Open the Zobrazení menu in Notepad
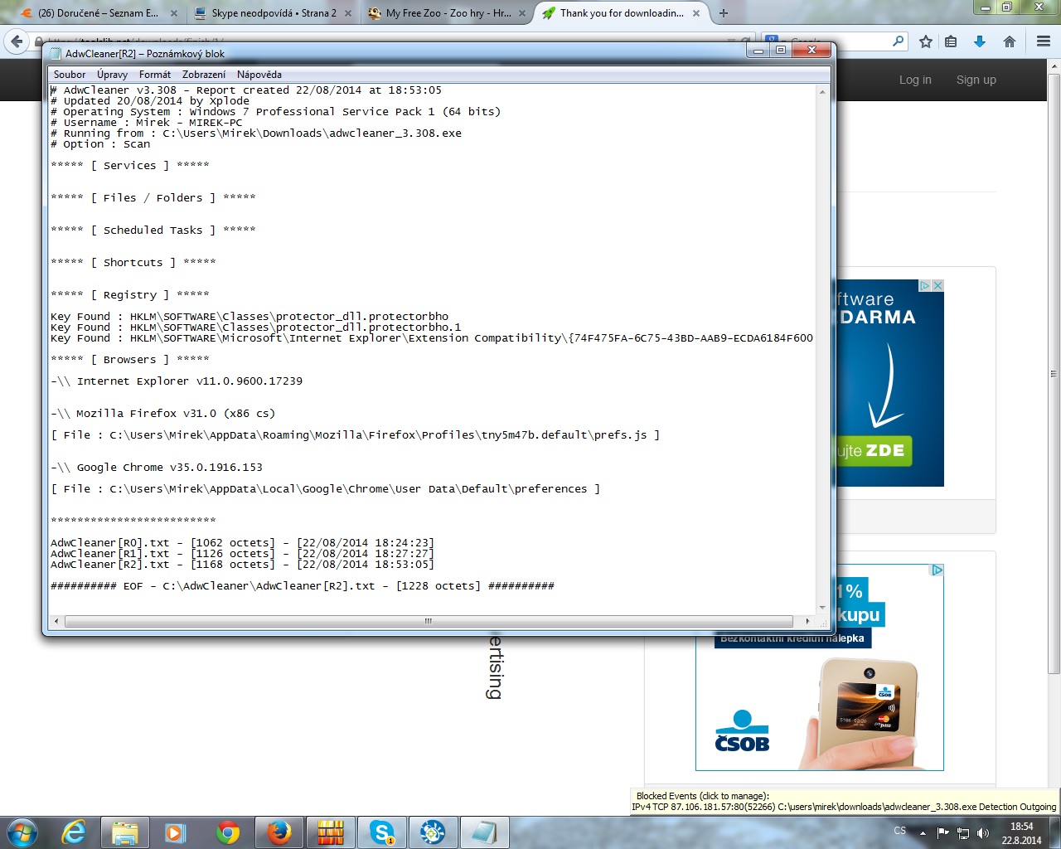Screen dimensions: 1061x849 coord(204,75)
